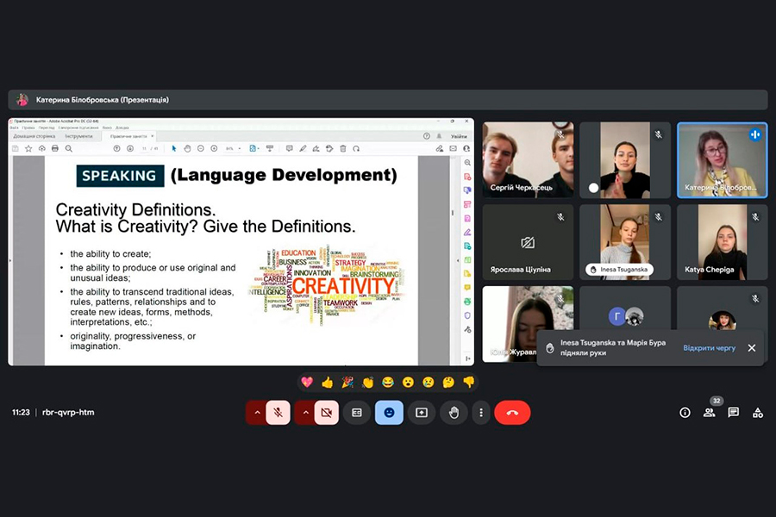Viewport: 776px width, 517px height.
Task: Send the heart emoji reaction
Action: pyautogui.click(x=307, y=382)
